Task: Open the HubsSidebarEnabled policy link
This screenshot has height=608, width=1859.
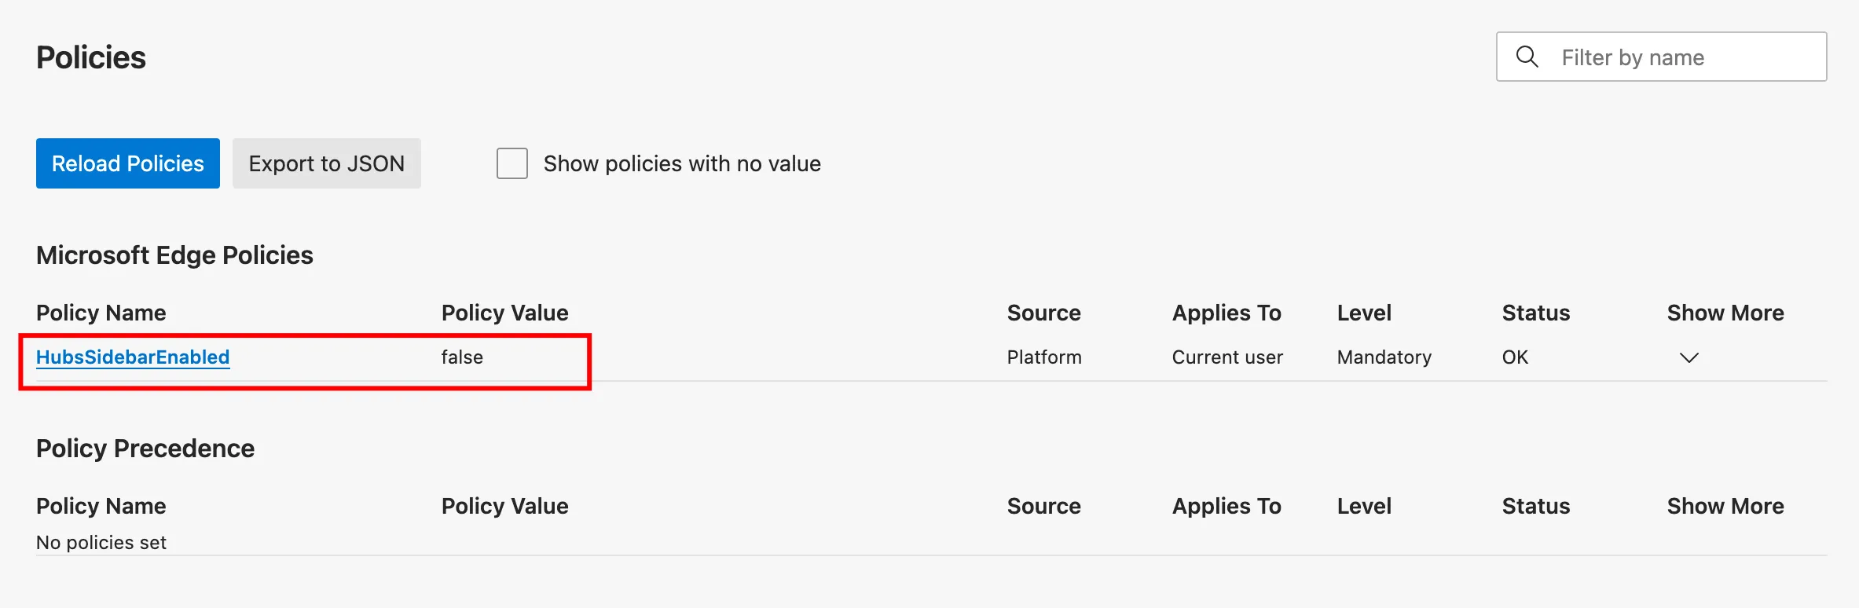Action: click(133, 357)
